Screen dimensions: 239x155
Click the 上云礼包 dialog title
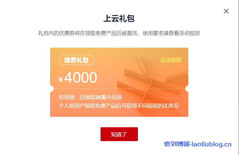coord(119,19)
